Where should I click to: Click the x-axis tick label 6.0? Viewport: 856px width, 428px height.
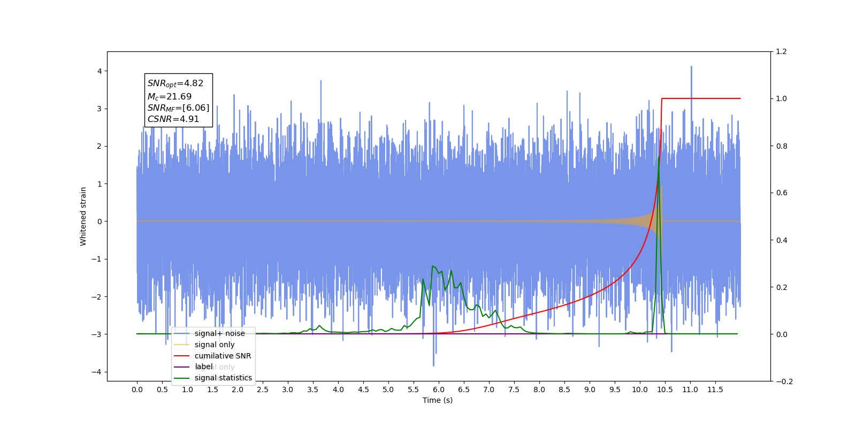tap(439, 389)
